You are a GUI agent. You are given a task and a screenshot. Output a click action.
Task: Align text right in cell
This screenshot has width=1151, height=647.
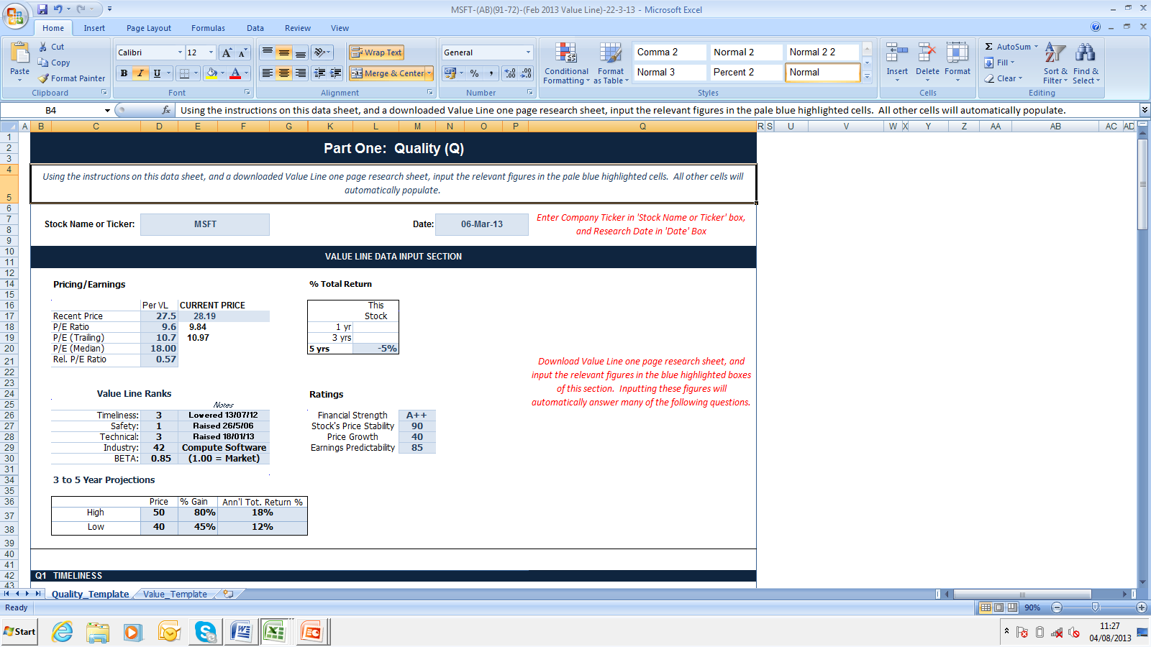point(301,73)
